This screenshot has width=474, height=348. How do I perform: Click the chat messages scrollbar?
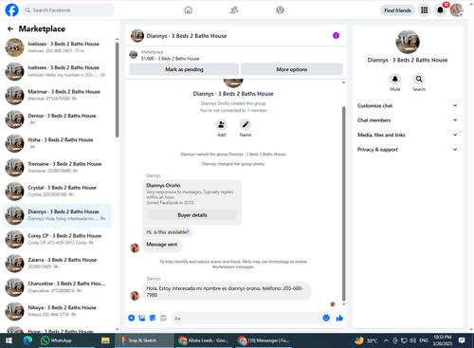(344, 203)
